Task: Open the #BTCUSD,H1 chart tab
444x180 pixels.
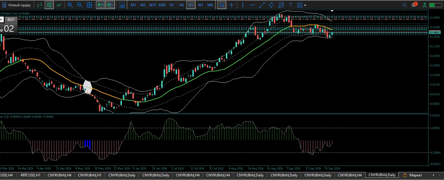Action: click(31, 175)
